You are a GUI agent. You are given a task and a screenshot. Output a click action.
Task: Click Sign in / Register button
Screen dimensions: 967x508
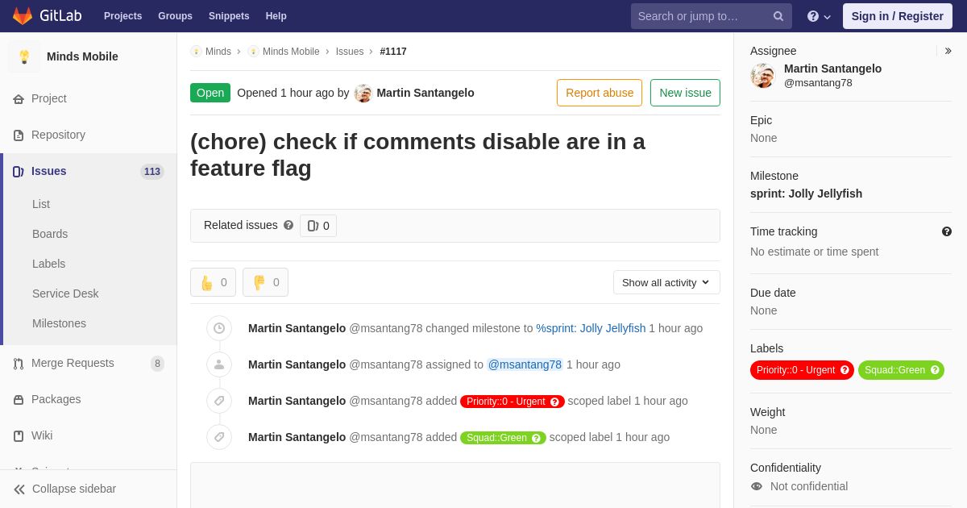pos(897,16)
